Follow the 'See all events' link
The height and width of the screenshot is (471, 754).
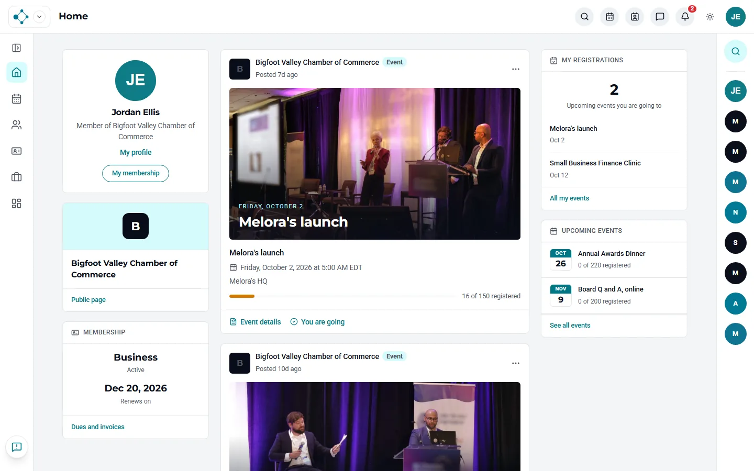point(570,326)
